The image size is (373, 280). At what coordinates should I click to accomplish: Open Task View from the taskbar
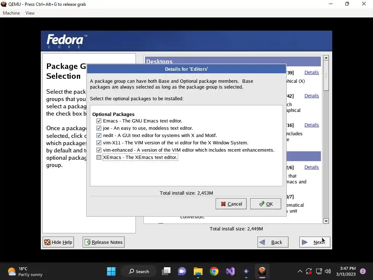[166, 271]
